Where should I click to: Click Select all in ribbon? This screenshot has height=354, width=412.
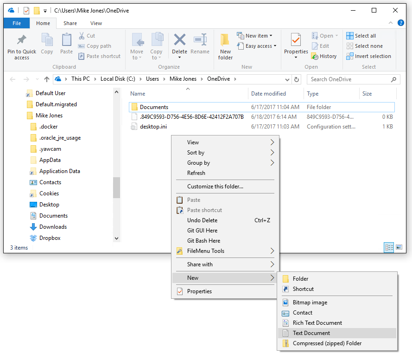[361, 36]
